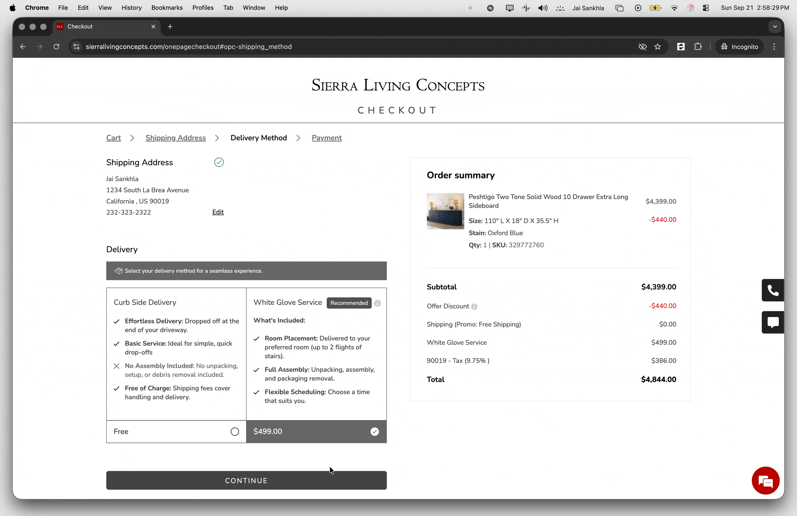The width and height of the screenshot is (797, 516).
Task: Click the info icon next to Recommended badge
Action: (x=377, y=303)
